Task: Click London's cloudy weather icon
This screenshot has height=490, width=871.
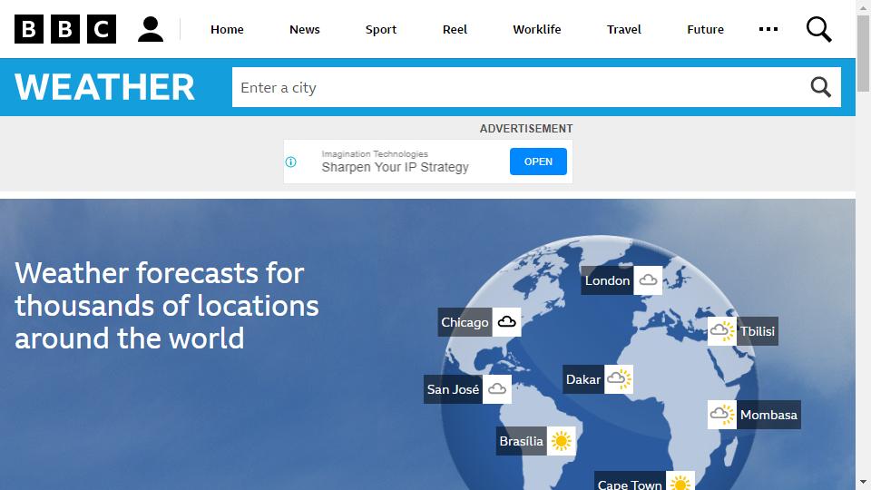Action: (x=648, y=280)
